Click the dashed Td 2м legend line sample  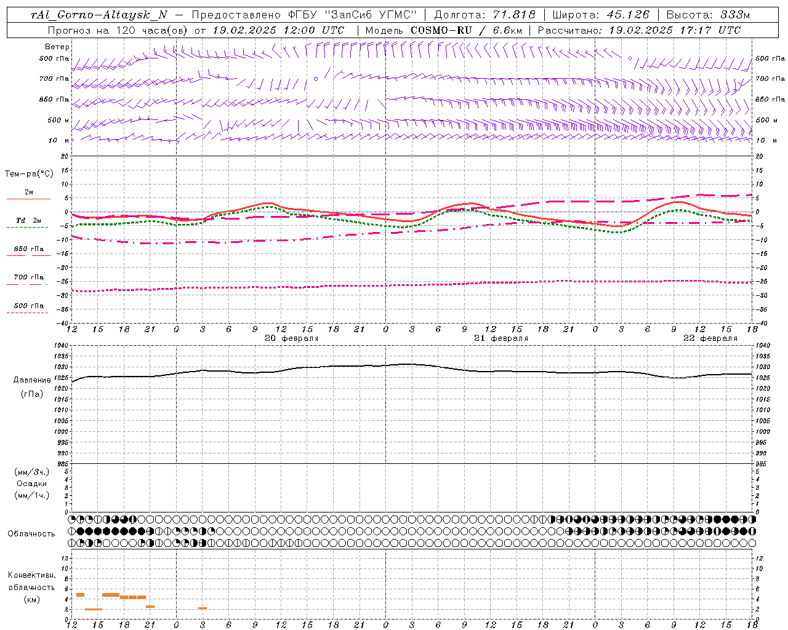click(x=28, y=228)
